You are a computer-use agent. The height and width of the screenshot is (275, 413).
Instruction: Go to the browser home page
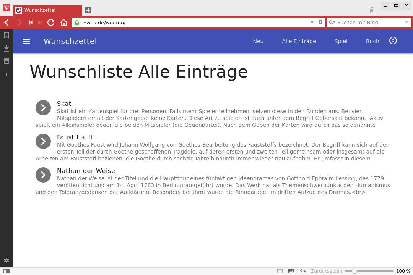(x=64, y=23)
